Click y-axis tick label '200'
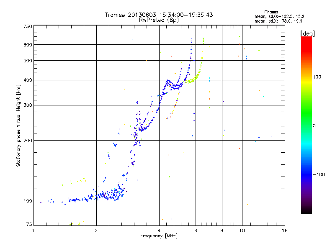 (28, 141)
